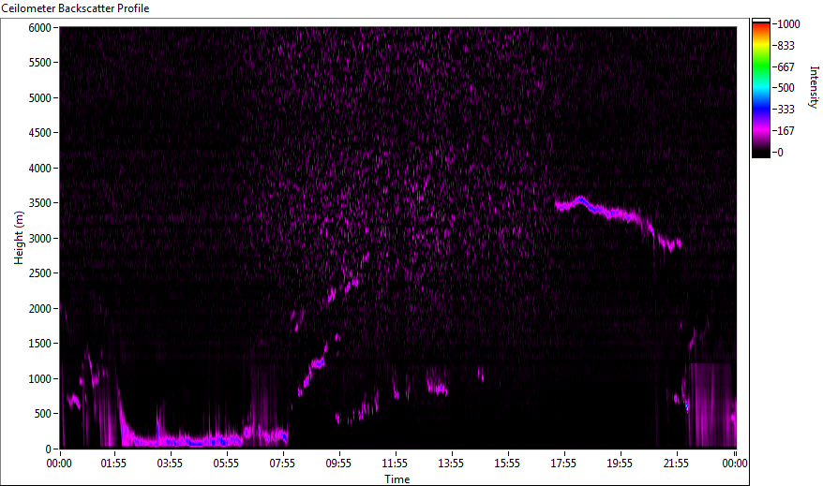This screenshot has width=823, height=486.
Task: Click the 21:55 time tick label
Action: [676, 464]
